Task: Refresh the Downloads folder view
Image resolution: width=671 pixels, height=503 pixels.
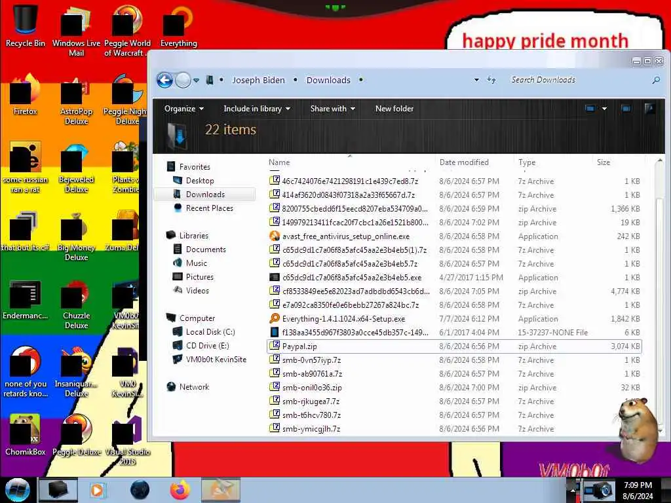Action: coord(491,80)
